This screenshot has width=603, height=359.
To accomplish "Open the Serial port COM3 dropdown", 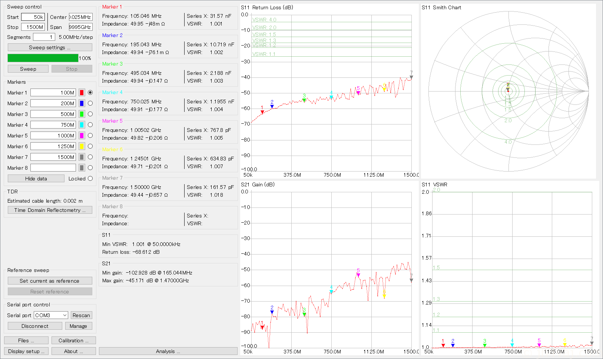I will [x=51, y=315].
